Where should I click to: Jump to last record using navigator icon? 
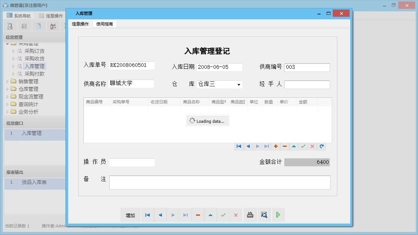(x=185, y=215)
